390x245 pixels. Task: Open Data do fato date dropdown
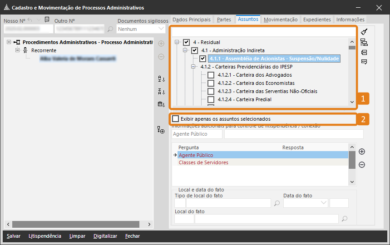(324, 203)
